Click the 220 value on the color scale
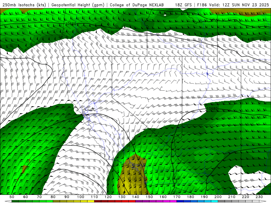271x203 pixels. pos(245,197)
